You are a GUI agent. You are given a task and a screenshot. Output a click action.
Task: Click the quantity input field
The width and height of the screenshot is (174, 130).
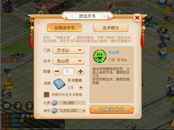click(68, 71)
